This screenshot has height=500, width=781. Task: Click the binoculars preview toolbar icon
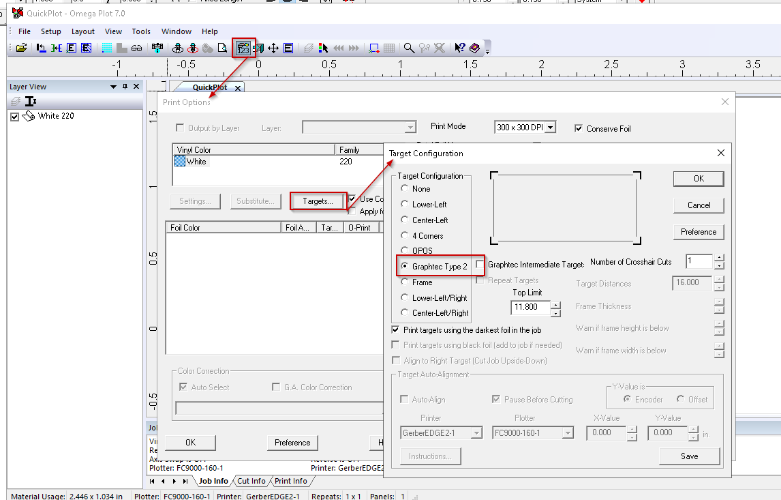click(x=136, y=48)
